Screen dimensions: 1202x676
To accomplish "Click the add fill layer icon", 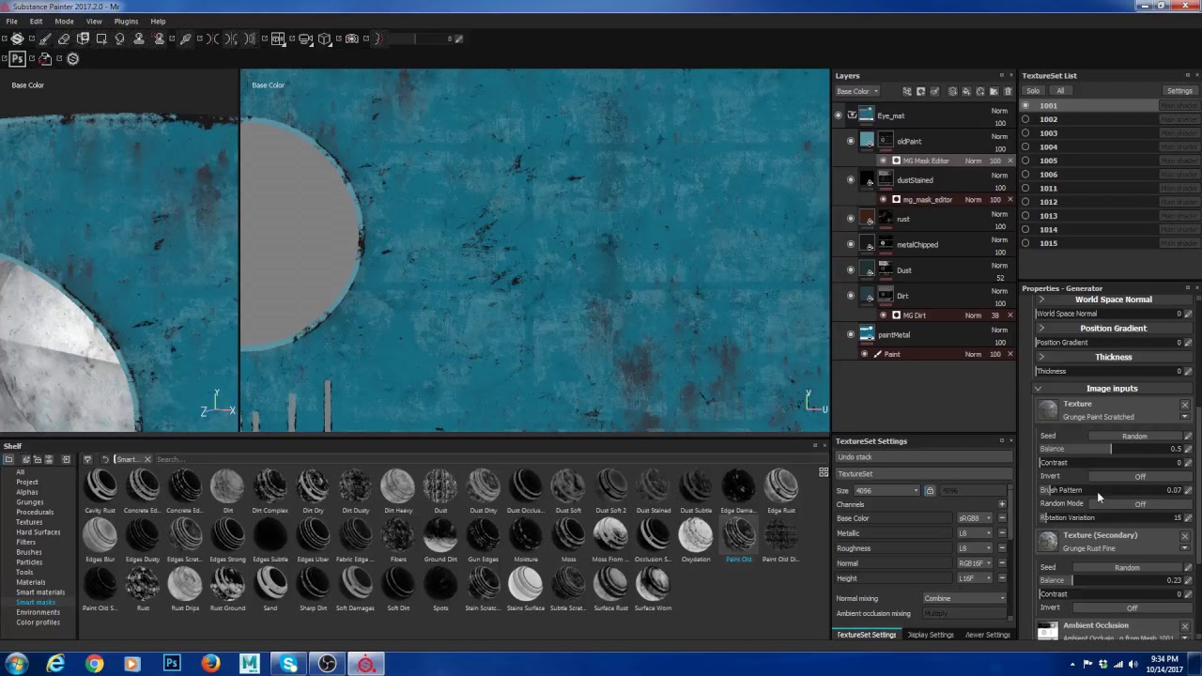I will click(x=966, y=91).
